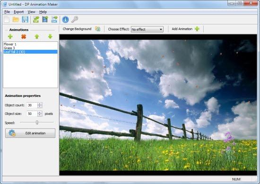This screenshot has width=260, height=184.
Task: Click the Edit animation button
Action: pos(30,133)
